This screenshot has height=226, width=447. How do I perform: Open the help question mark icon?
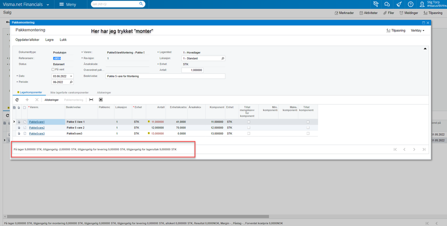tap(410, 4)
